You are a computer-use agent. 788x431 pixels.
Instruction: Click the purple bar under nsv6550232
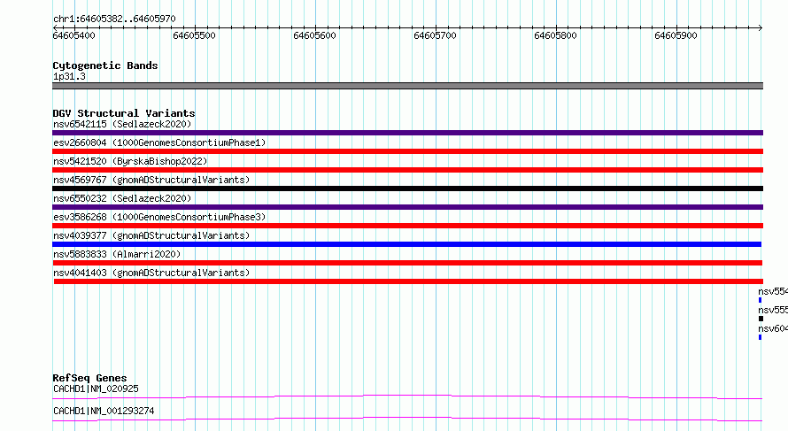pos(407,207)
